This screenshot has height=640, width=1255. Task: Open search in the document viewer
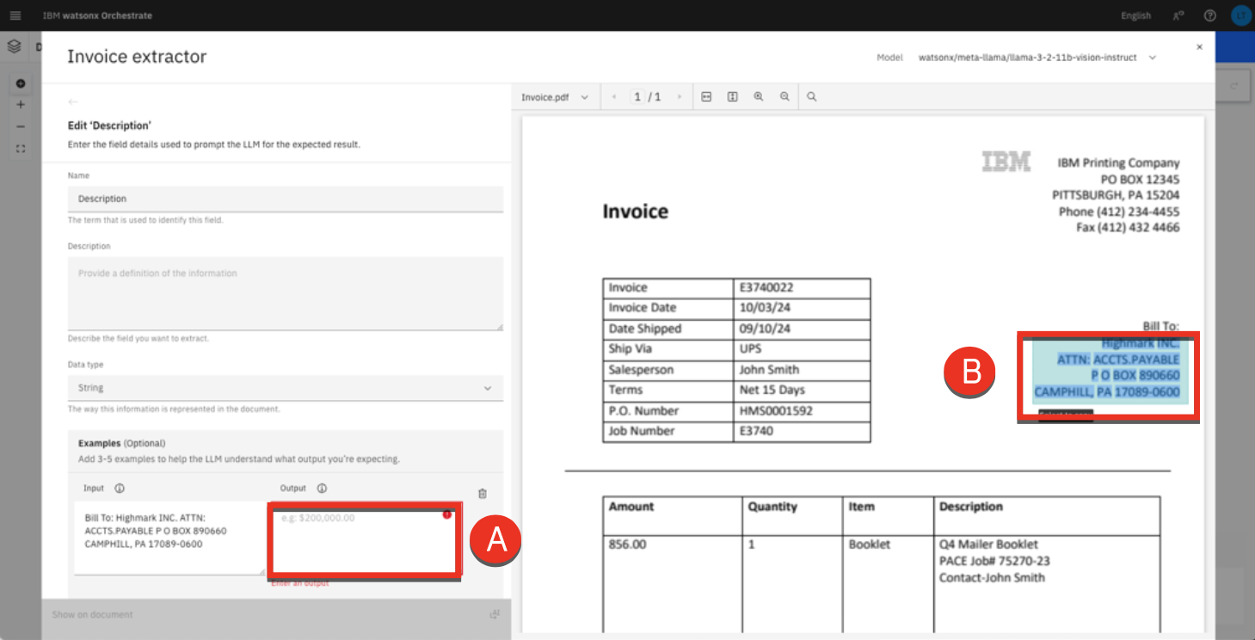pos(811,97)
